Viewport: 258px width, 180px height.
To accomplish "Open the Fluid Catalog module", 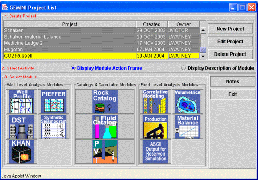I will point(105,127).
